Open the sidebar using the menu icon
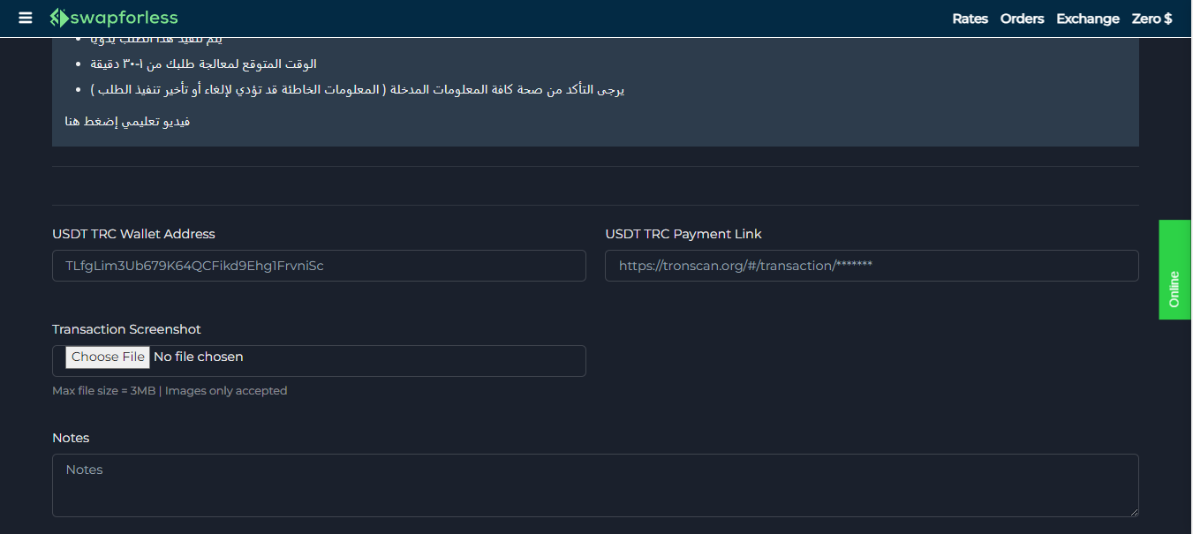This screenshot has height=534, width=1193. [x=25, y=18]
